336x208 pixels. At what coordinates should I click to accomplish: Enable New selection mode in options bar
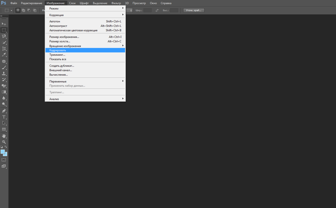click(x=18, y=10)
